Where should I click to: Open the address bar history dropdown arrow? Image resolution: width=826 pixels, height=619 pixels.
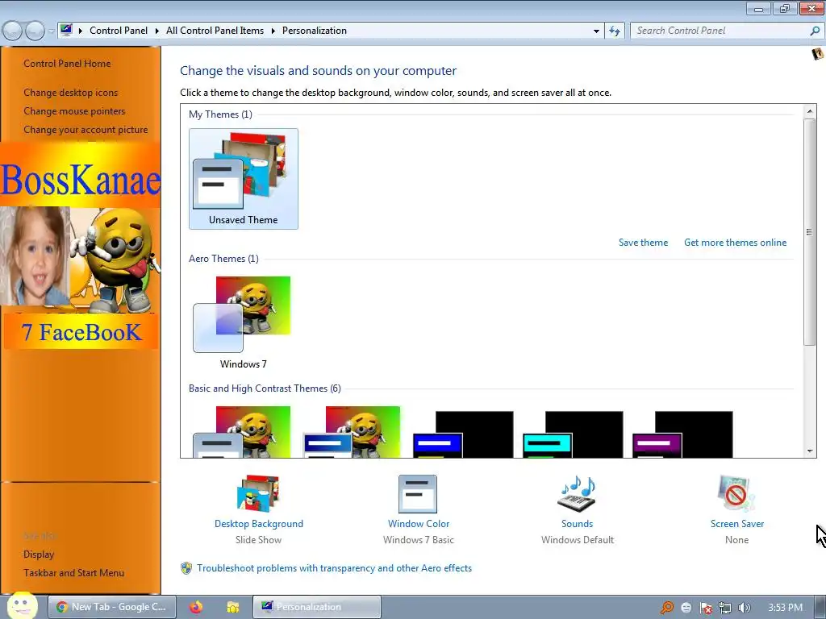[x=596, y=31]
